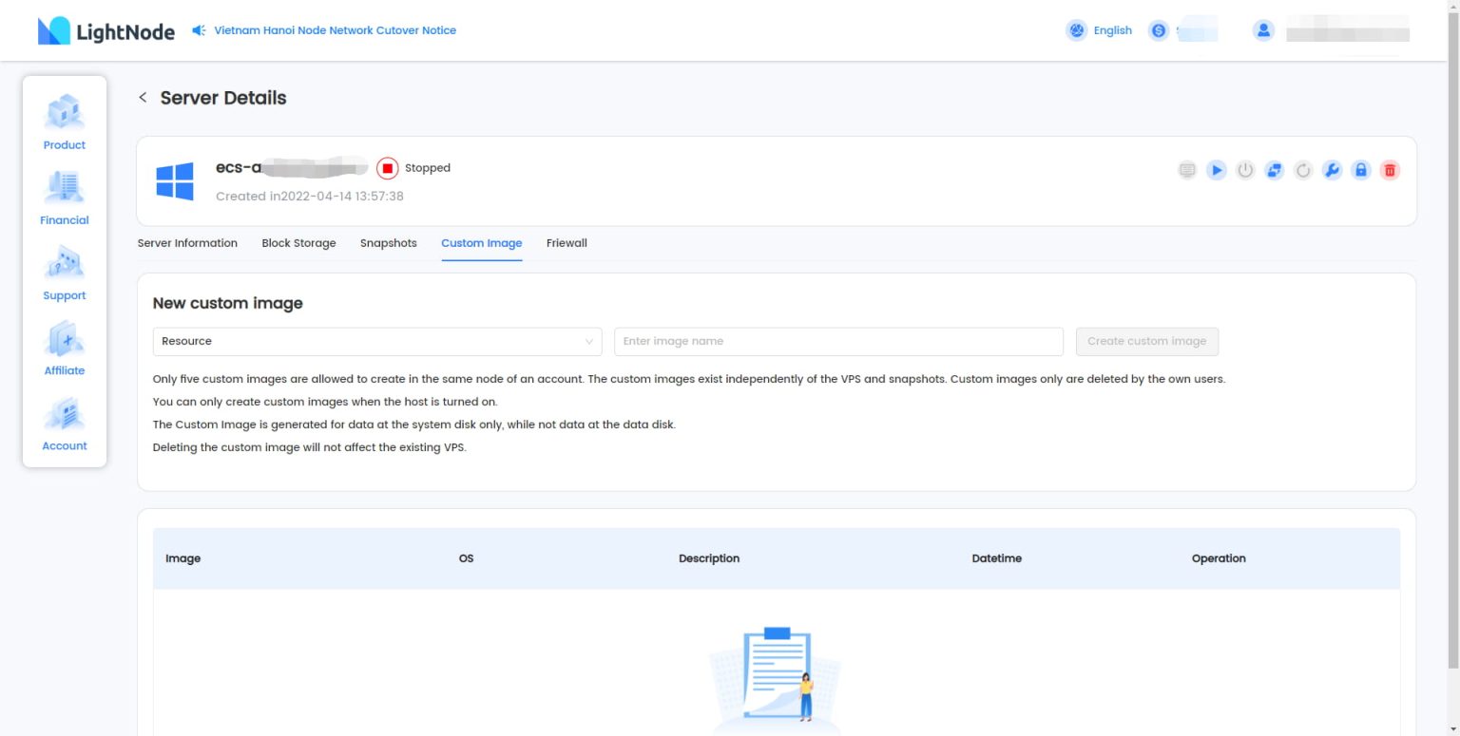Open the wrench server tools icon

(x=1332, y=171)
